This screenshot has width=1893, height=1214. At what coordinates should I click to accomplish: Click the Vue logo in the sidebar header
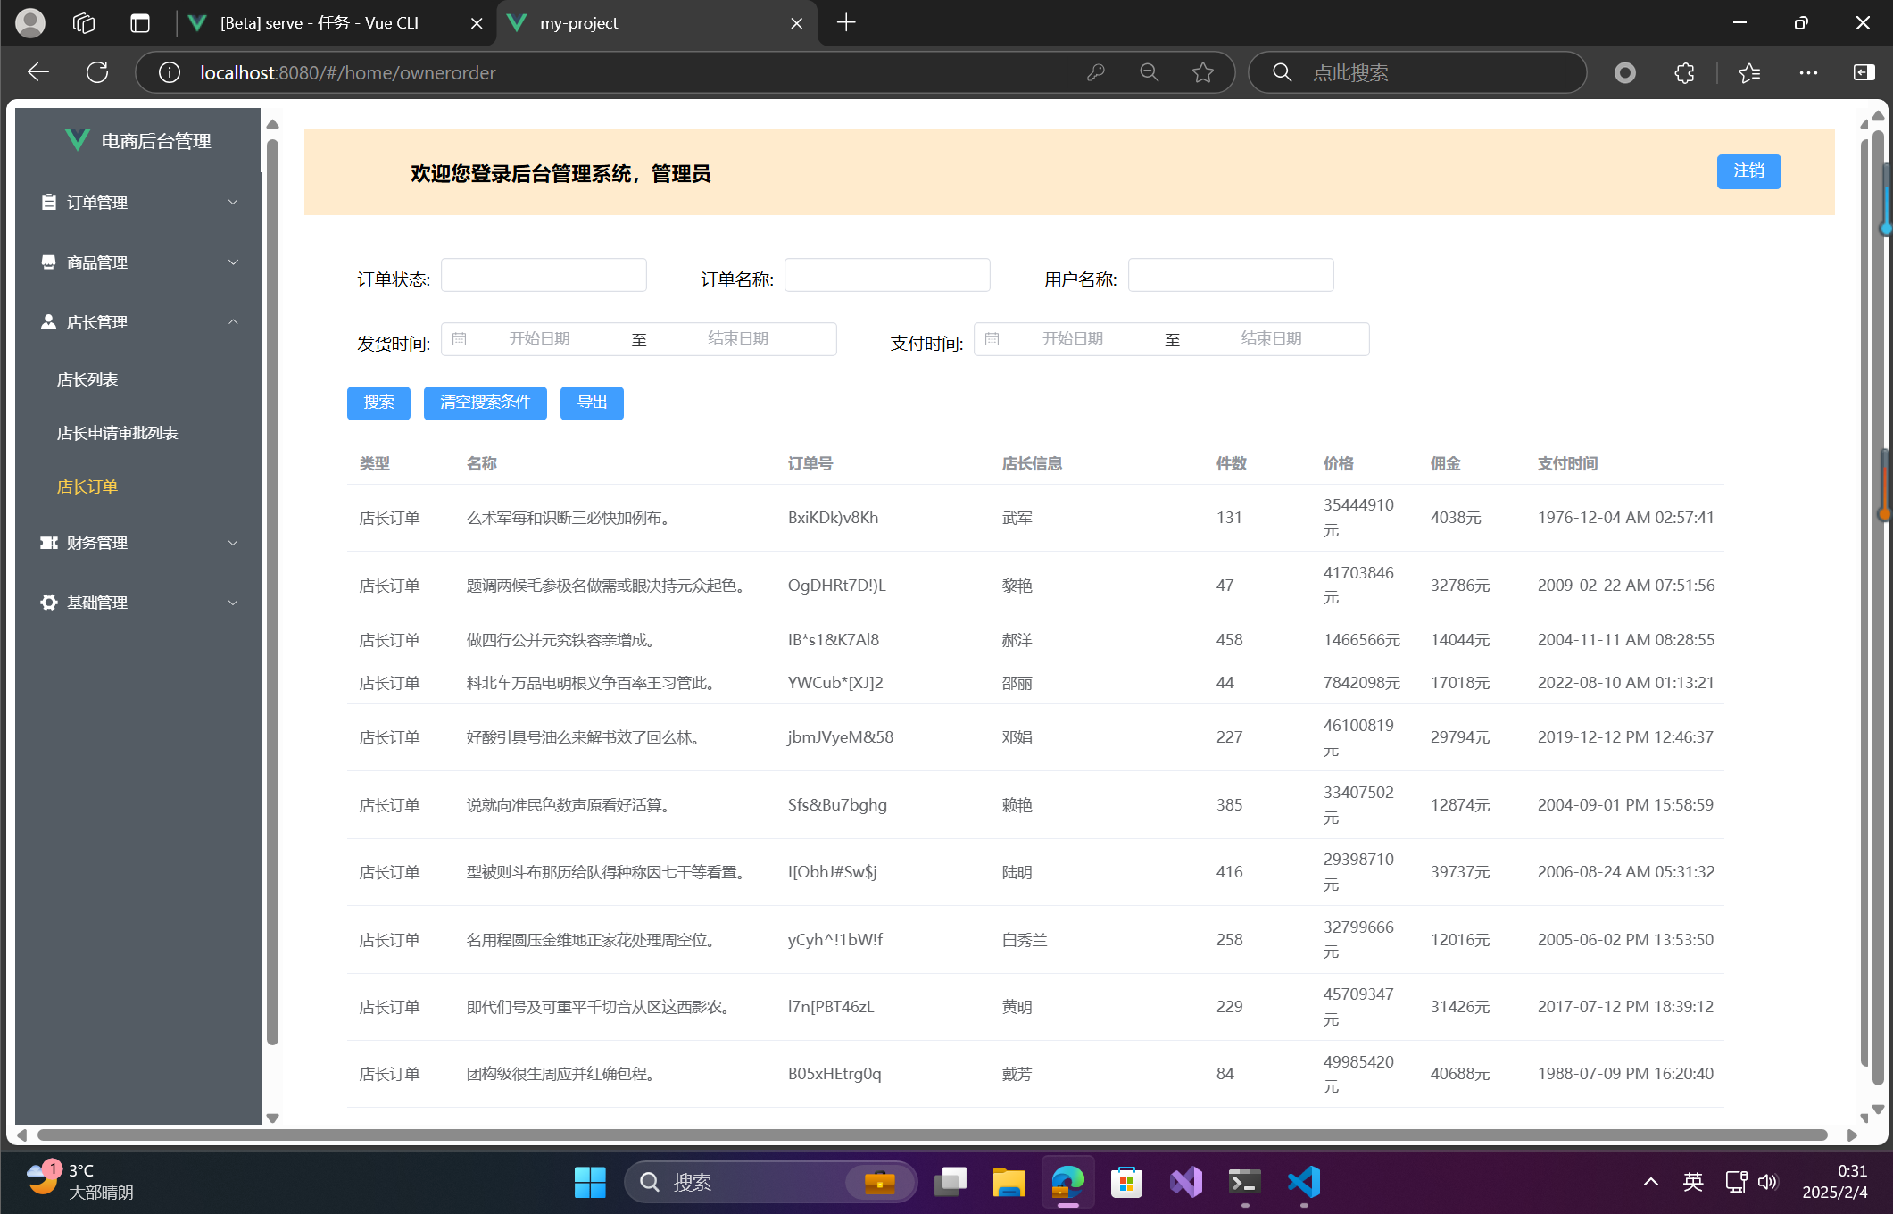77,139
